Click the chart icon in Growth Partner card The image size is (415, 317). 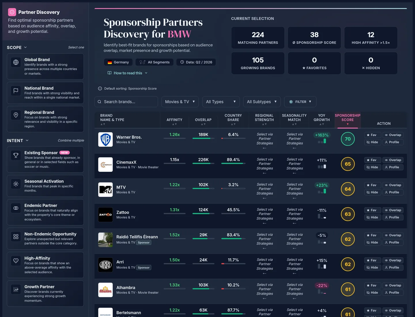[16, 289]
